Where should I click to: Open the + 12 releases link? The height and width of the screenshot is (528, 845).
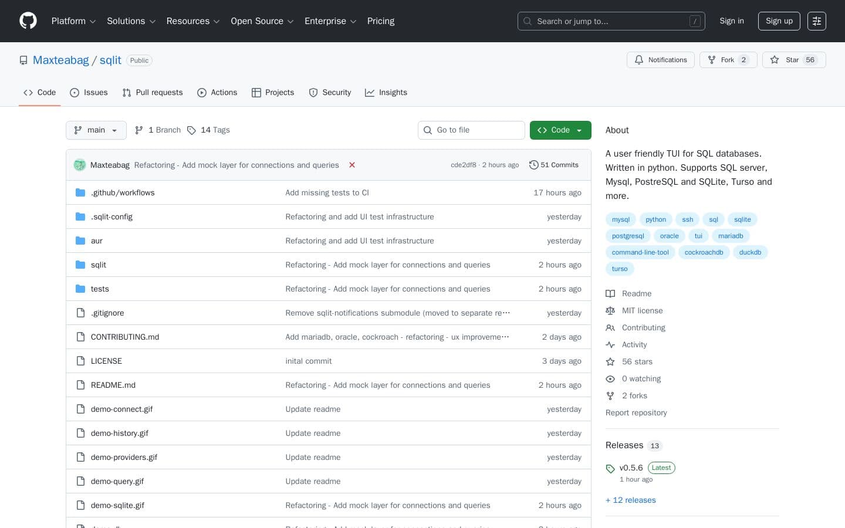coord(630,500)
